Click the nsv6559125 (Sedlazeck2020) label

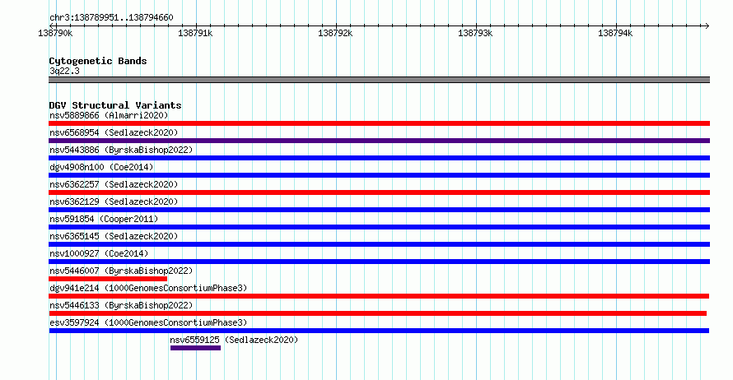pyautogui.click(x=234, y=340)
